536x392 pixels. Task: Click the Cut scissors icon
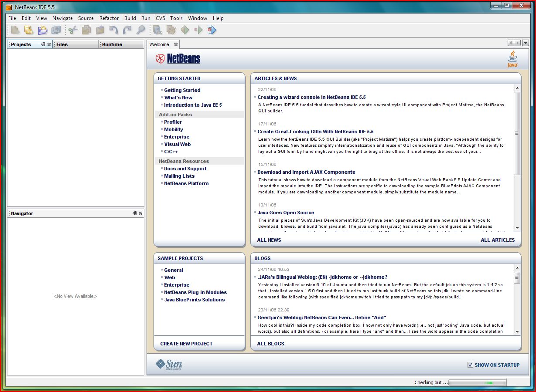[73, 30]
